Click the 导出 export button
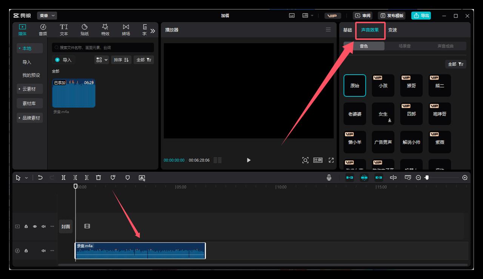This screenshot has width=483, height=279. [421, 15]
